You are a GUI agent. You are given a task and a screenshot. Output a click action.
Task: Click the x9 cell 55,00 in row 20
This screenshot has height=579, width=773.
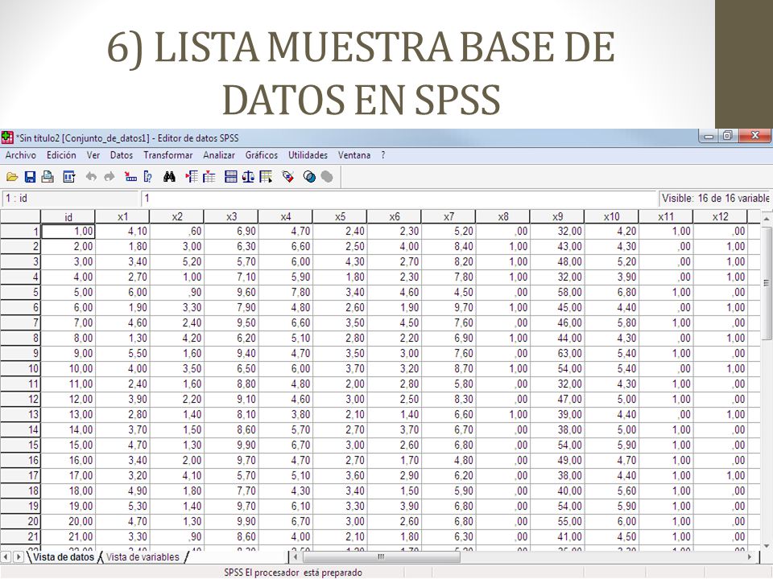(x=557, y=521)
